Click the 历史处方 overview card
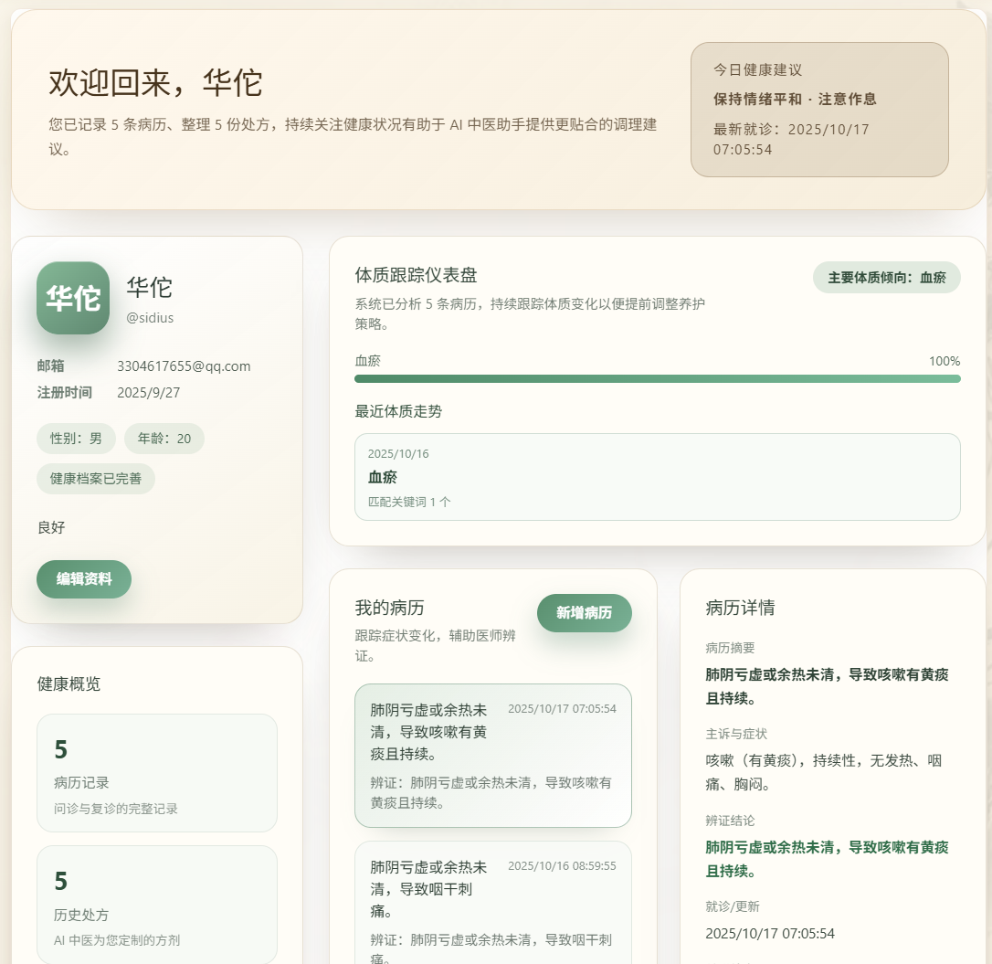This screenshot has height=964, width=992. [x=157, y=905]
